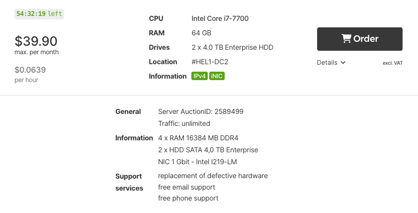Screen dimensions: 418x213
Task: Click the free email support line
Action: pyautogui.click(x=186, y=187)
